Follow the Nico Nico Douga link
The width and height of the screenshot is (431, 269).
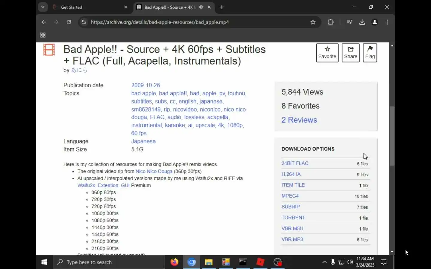coord(154,171)
